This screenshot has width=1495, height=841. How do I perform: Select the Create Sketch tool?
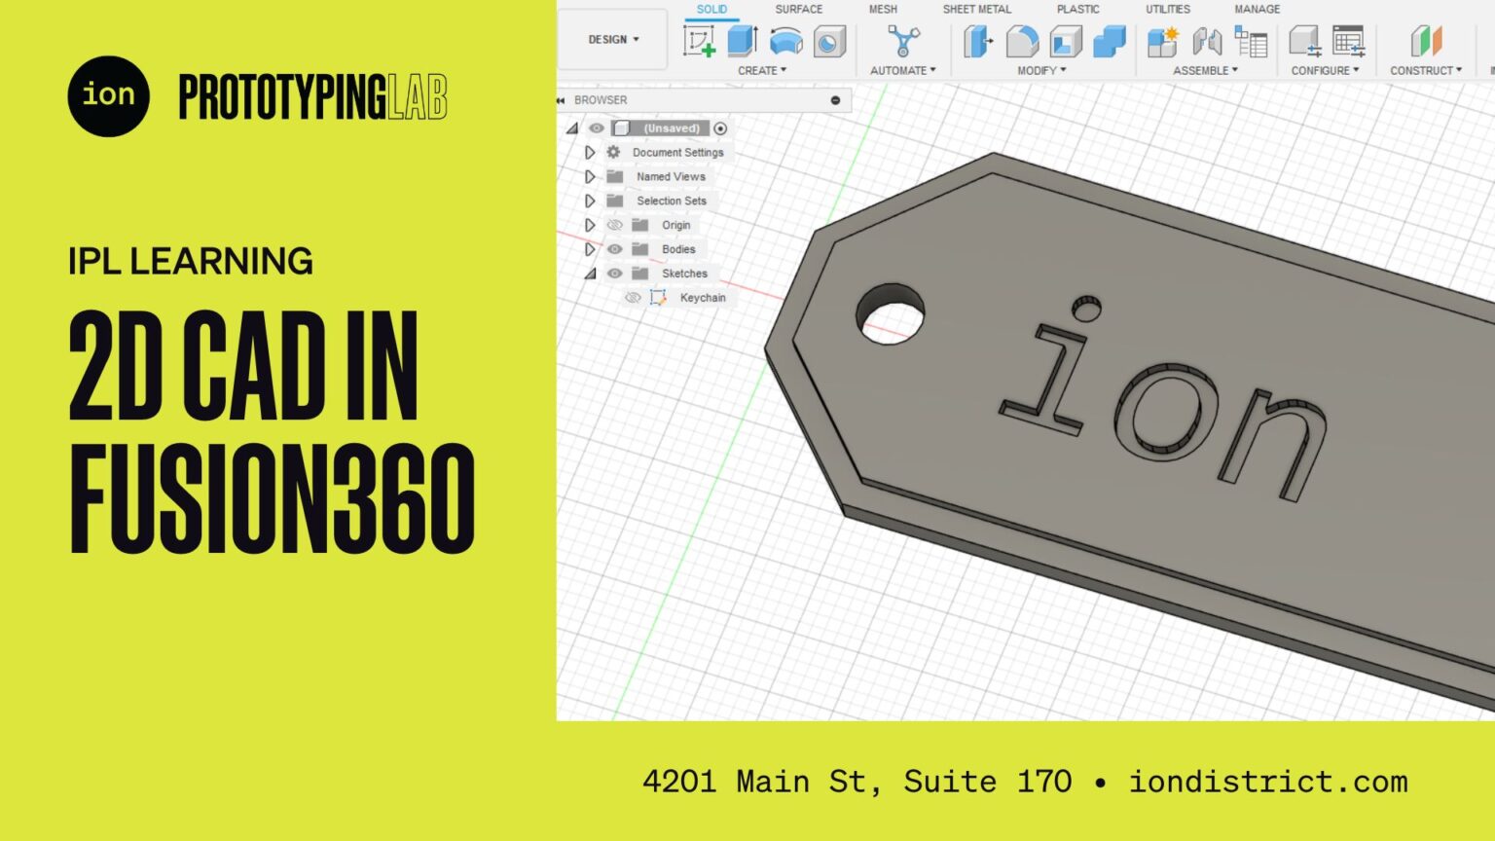tap(699, 41)
